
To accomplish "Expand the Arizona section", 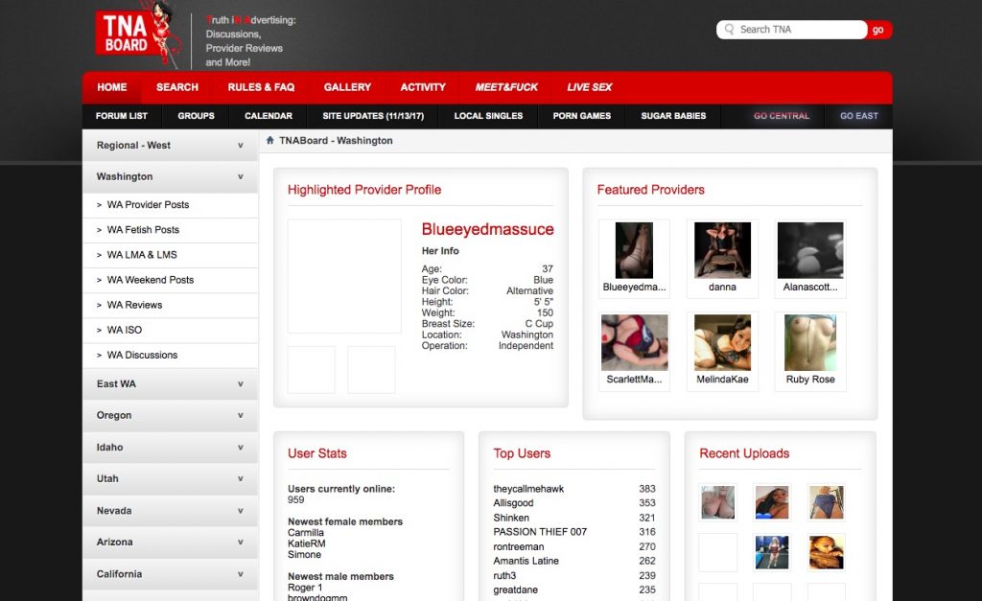I will click(x=171, y=542).
